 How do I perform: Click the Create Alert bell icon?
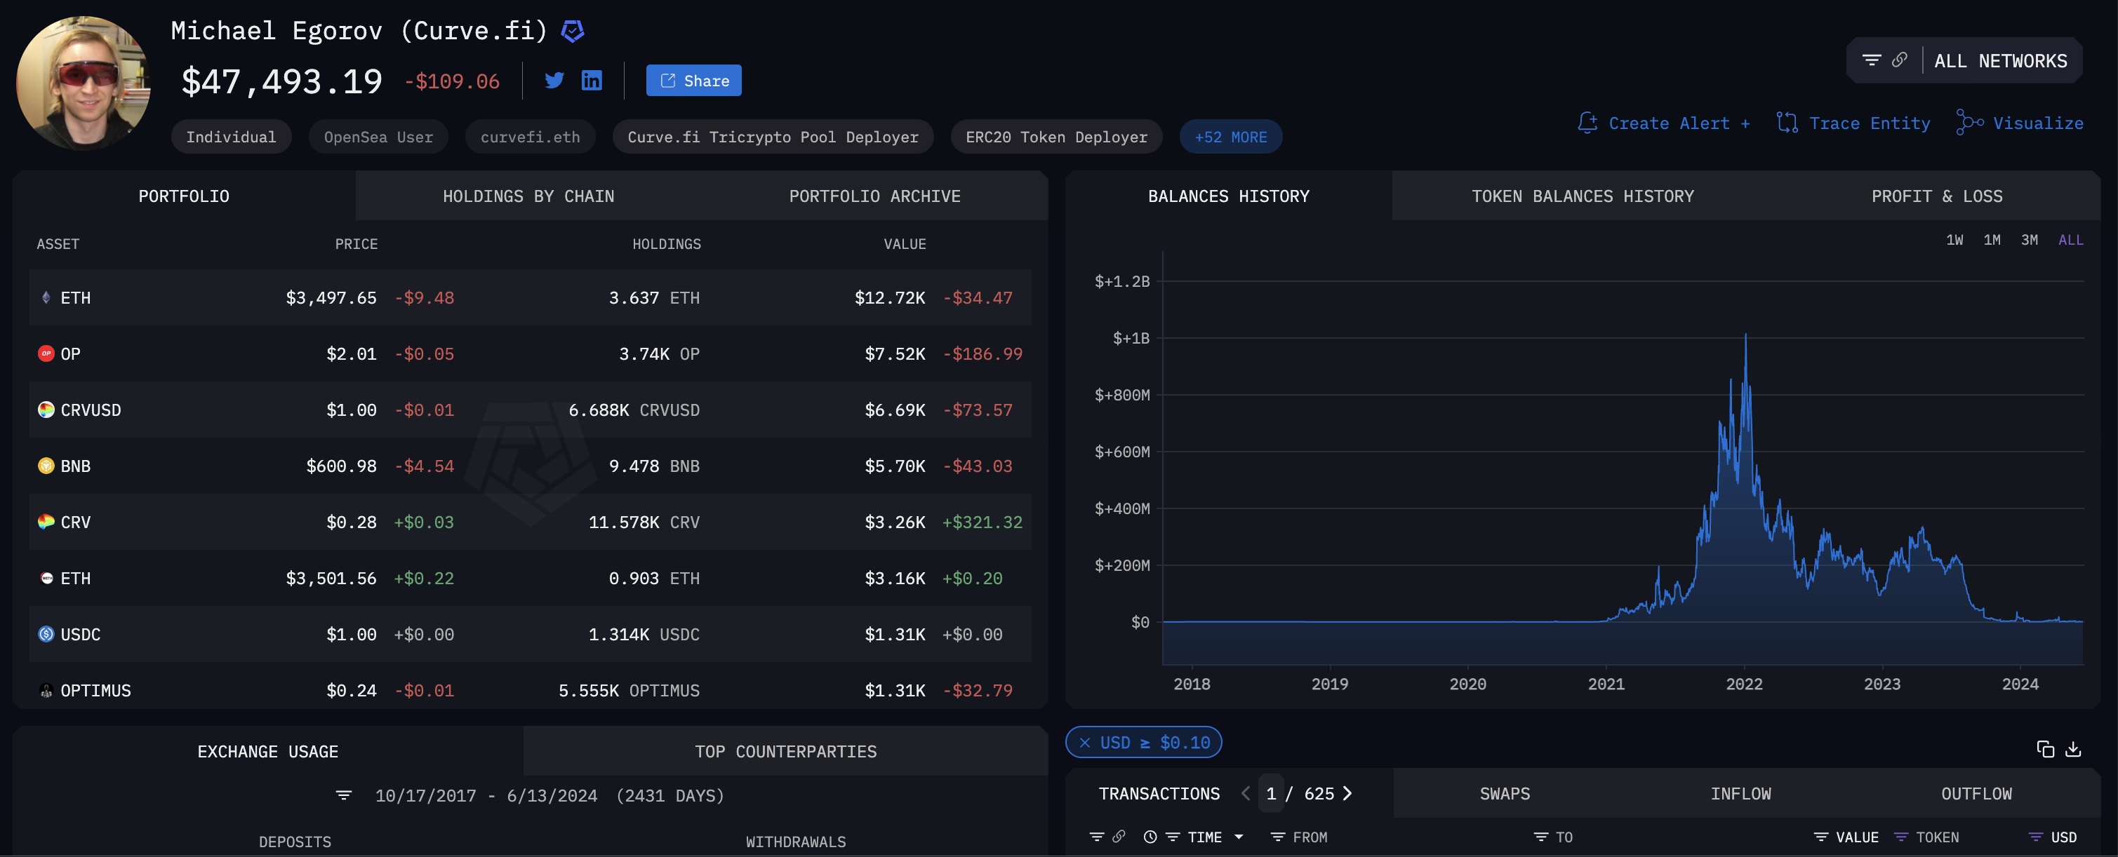[1587, 123]
